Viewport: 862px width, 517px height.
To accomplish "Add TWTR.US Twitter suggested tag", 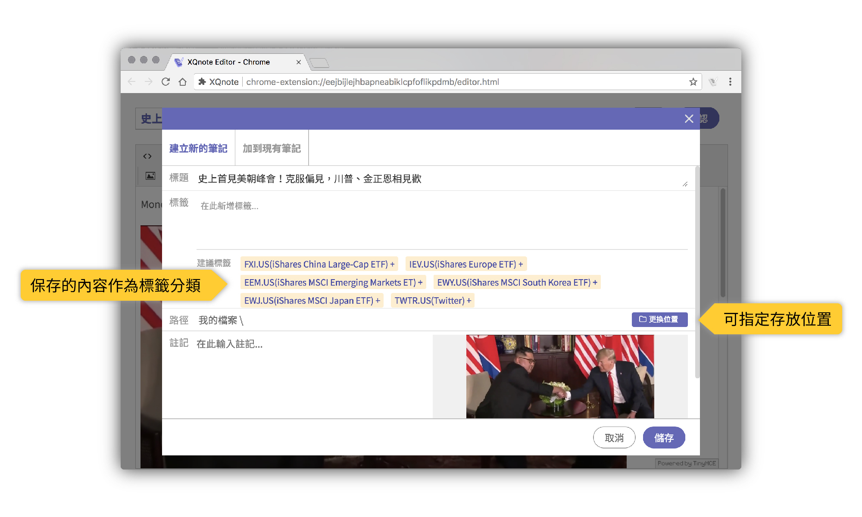I will click(x=432, y=300).
